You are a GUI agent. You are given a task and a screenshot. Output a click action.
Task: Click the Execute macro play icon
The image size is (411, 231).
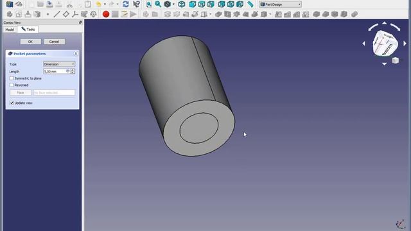point(133,14)
